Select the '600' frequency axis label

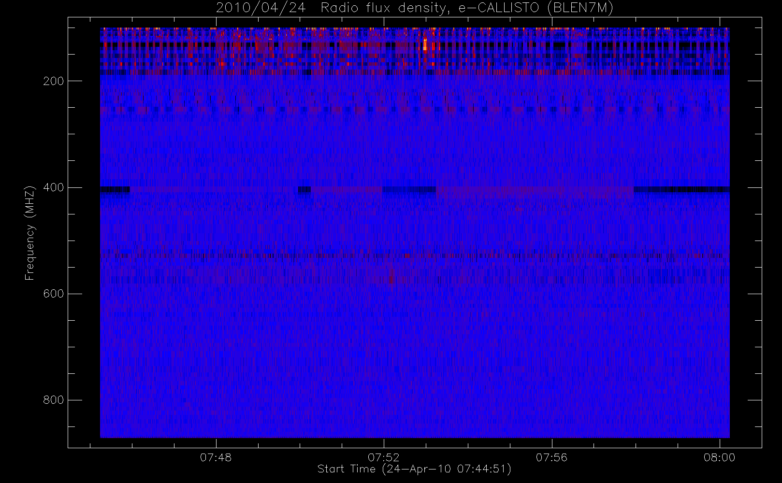[53, 294]
